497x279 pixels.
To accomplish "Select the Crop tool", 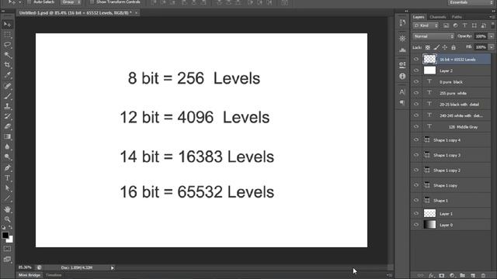I will tap(7, 65).
